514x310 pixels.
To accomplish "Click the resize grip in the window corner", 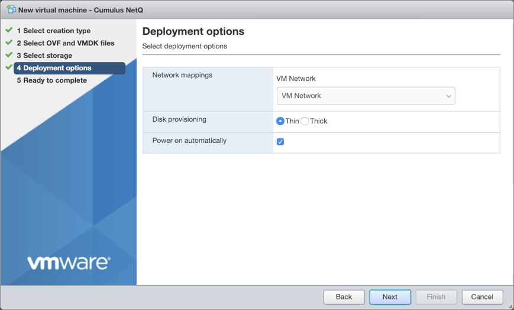I will [x=510, y=306].
